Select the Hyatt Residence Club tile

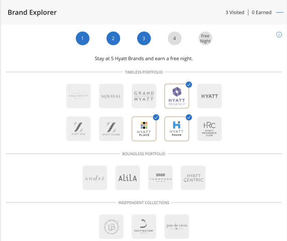pos(210,129)
